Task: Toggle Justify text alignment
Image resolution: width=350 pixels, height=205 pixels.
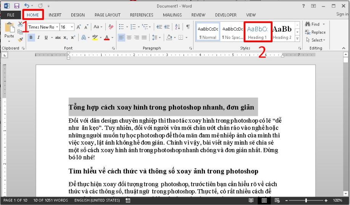Action: click(x=144, y=37)
